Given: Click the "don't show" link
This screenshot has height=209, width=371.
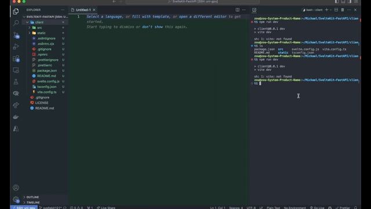Looking at the screenshot, I should click(x=152, y=27).
